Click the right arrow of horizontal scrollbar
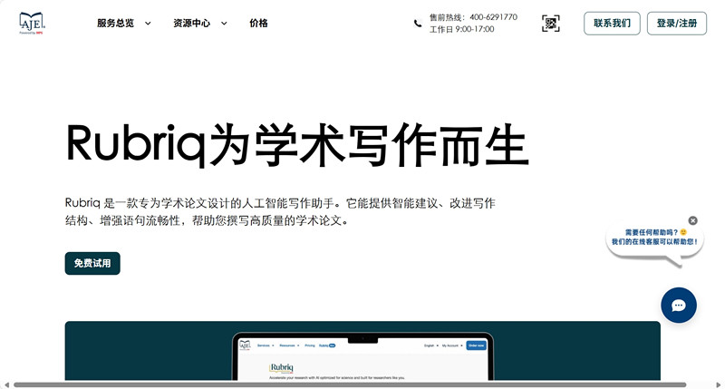 pyautogui.click(x=719, y=384)
